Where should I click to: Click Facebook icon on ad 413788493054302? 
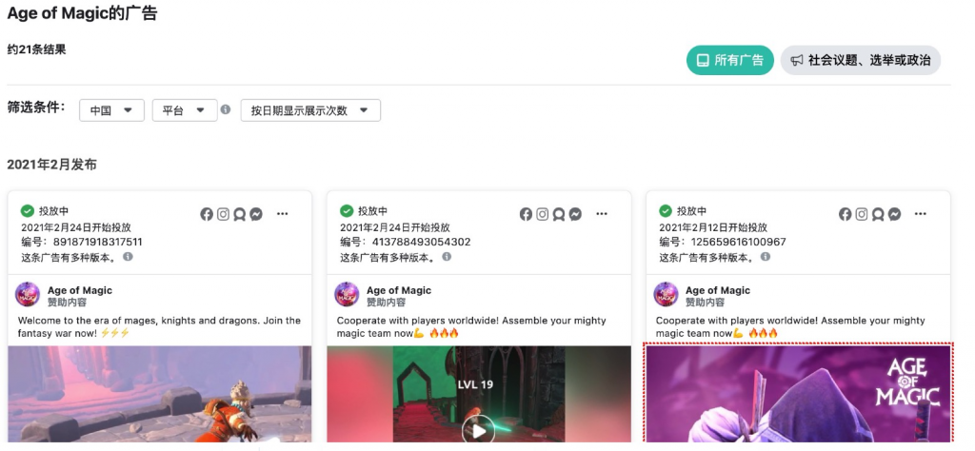click(526, 214)
